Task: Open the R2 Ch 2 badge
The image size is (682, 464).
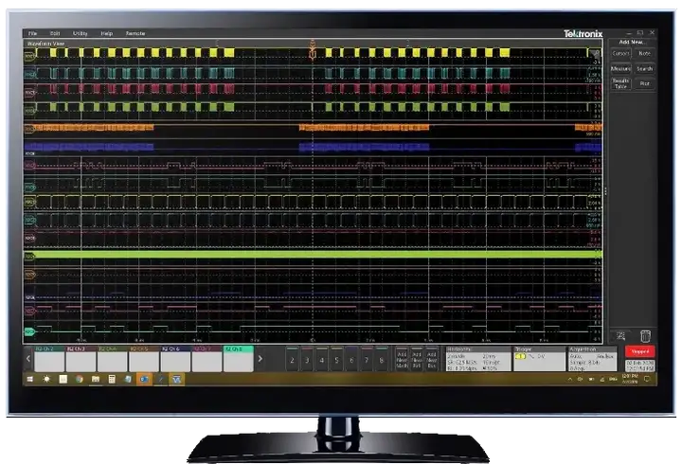Action: pos(49,359)
